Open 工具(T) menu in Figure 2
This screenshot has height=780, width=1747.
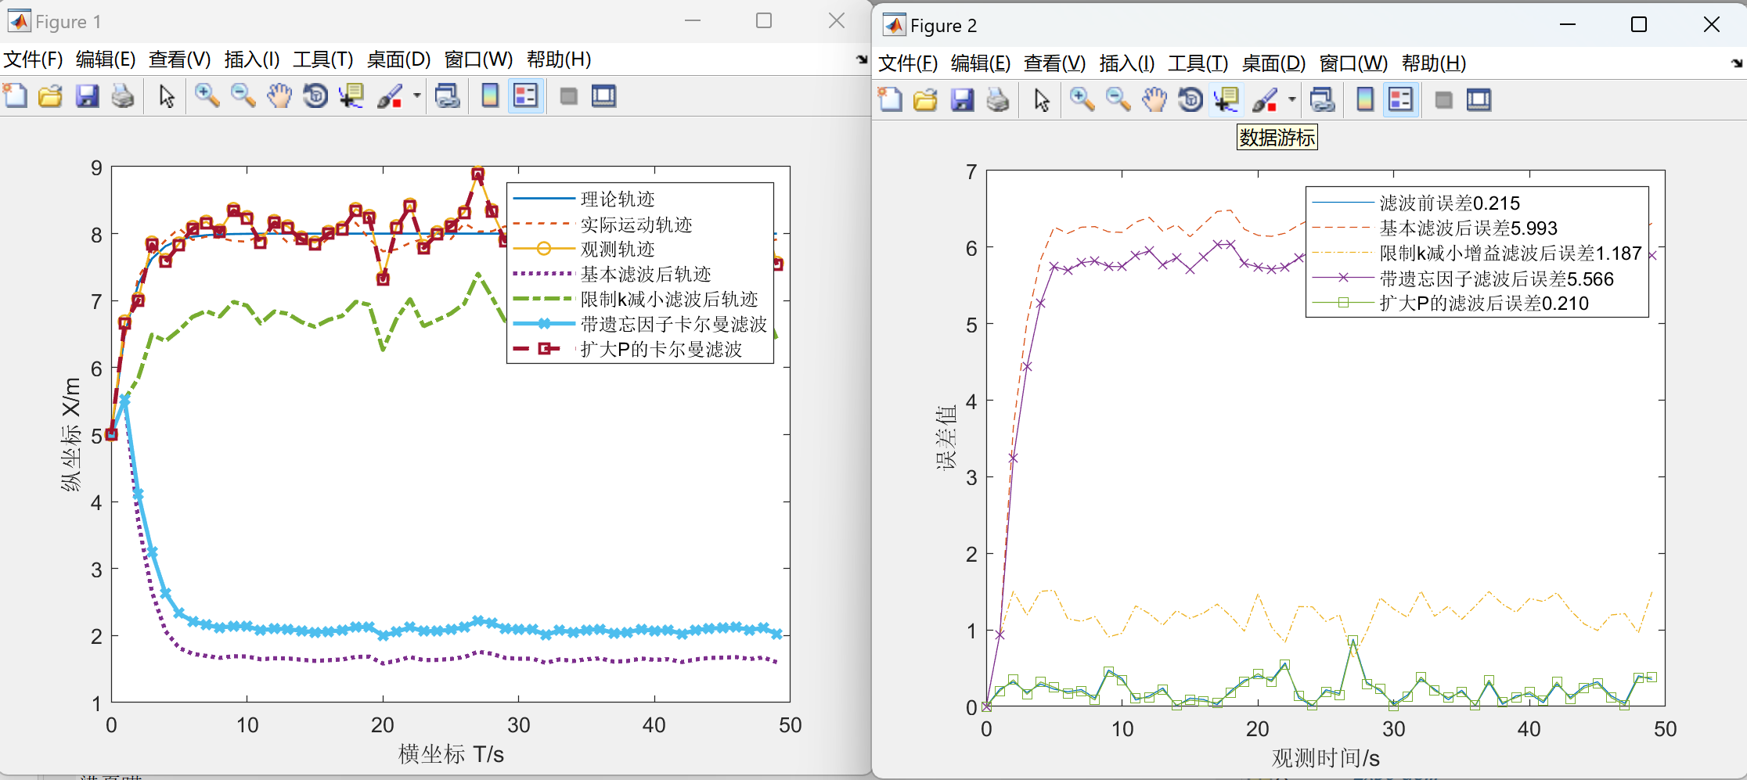pyautogui.click(x=1198, y=63)
